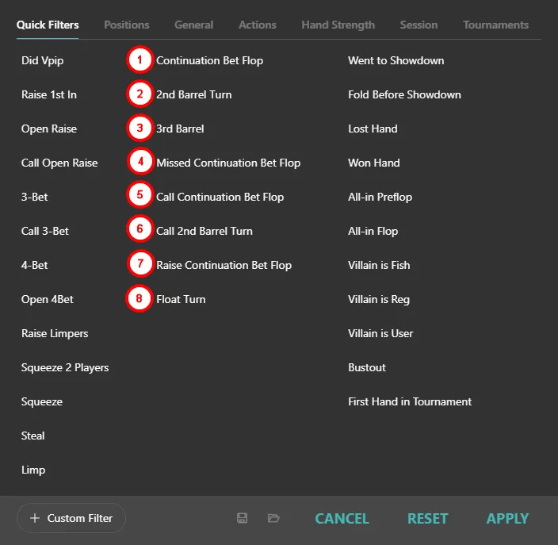This screenshot has width=558, height=545.
Task: Click the RESET button
Action: pyautogui.click(x=427, y=518)
